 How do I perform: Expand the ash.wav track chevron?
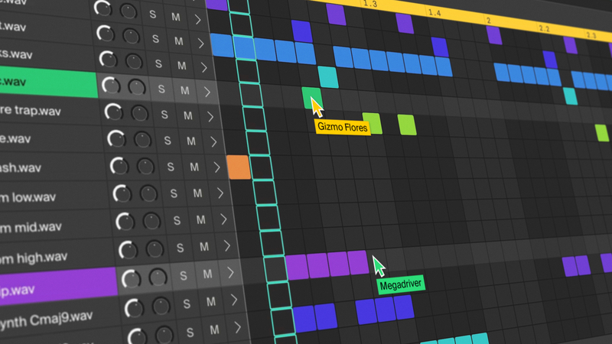[x=216, y=167]
